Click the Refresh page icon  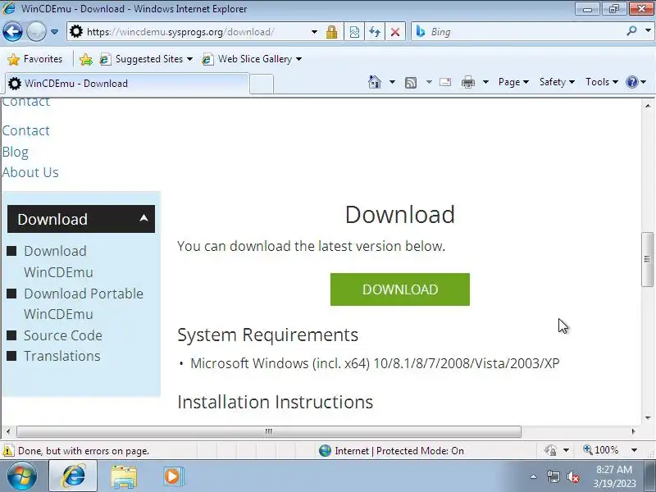click(375, 32)
